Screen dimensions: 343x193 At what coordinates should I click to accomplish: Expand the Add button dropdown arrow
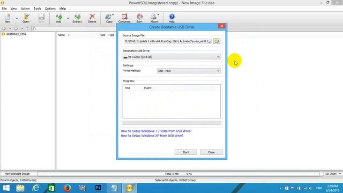[x=68, y=18]
